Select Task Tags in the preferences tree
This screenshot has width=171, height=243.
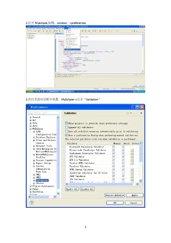coord(41,172)
